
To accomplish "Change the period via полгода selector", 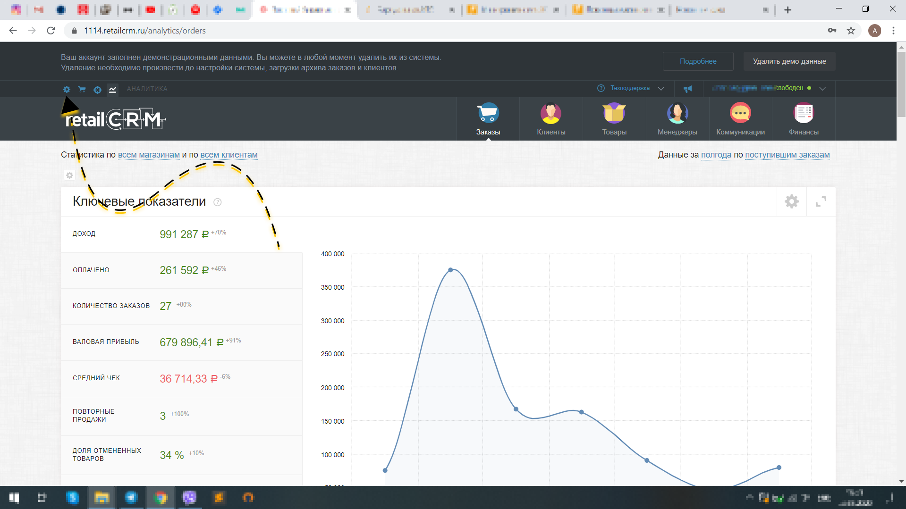I will pyautogui.click(x=716, y=155).
